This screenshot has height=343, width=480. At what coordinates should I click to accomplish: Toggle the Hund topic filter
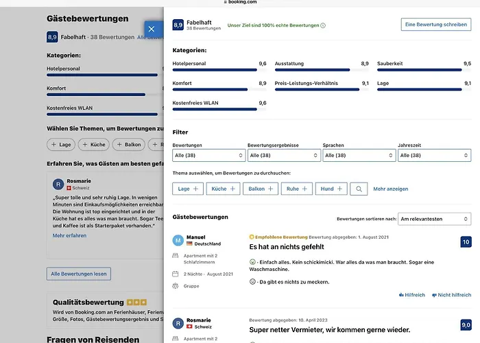click(331, 189)
